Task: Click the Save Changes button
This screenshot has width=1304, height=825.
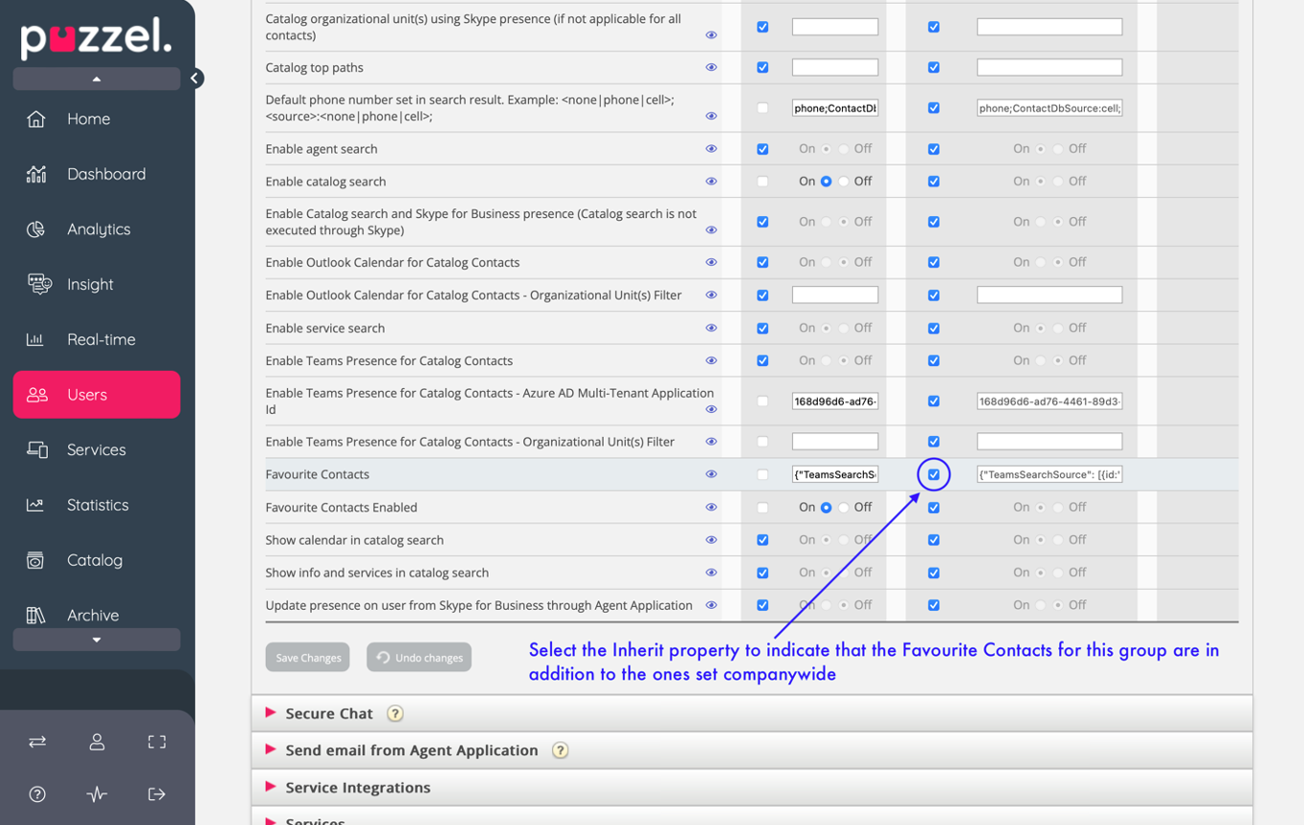Action: pyautogui.click(x=308, y=658)
